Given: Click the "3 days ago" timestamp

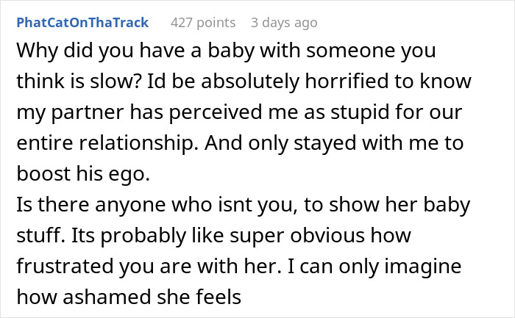Looking at the screenshot, I should pos(284,23).
